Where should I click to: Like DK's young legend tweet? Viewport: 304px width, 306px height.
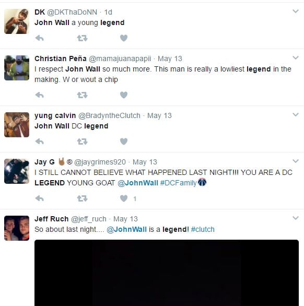(x=124, y=38)
